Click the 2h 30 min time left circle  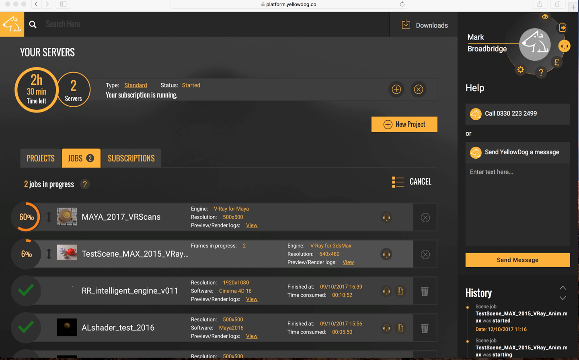[36, 90]
